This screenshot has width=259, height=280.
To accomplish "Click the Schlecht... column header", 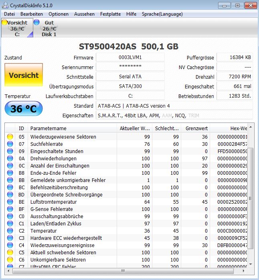I will (x=167, y=129).
